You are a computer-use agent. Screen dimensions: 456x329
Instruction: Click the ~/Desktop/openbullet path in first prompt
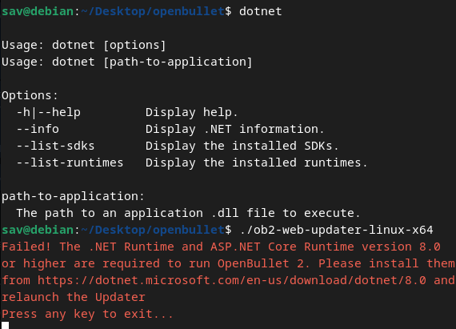pos(153,11)
